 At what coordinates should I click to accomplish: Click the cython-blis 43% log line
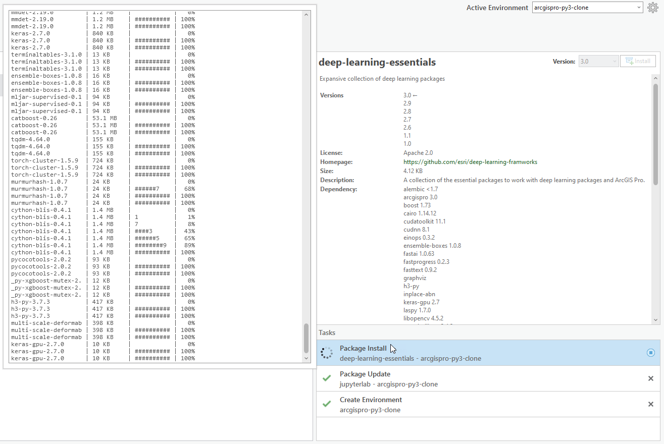click(103, 231)
